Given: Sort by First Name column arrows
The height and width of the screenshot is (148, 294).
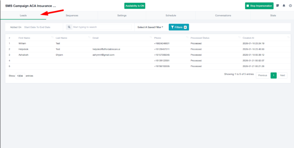Looking at the screenshot, I should (x=52, y=38).
